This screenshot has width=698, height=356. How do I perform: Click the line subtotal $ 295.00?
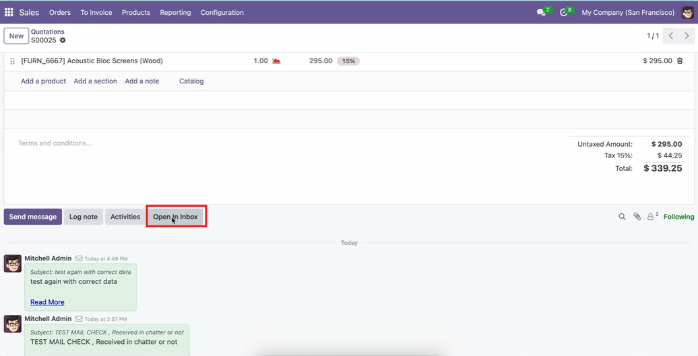click(658, 61)
